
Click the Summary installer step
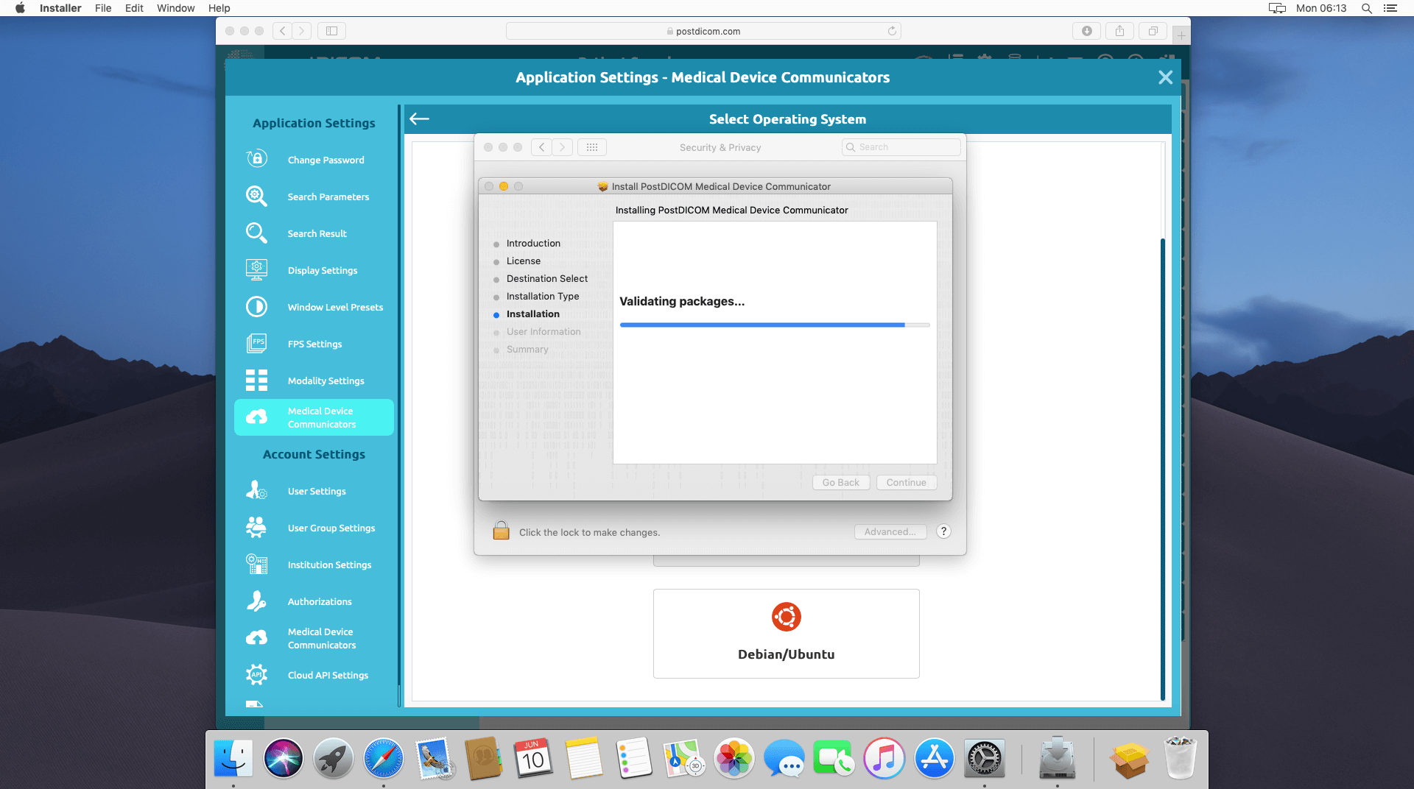(x=527, y=349)
